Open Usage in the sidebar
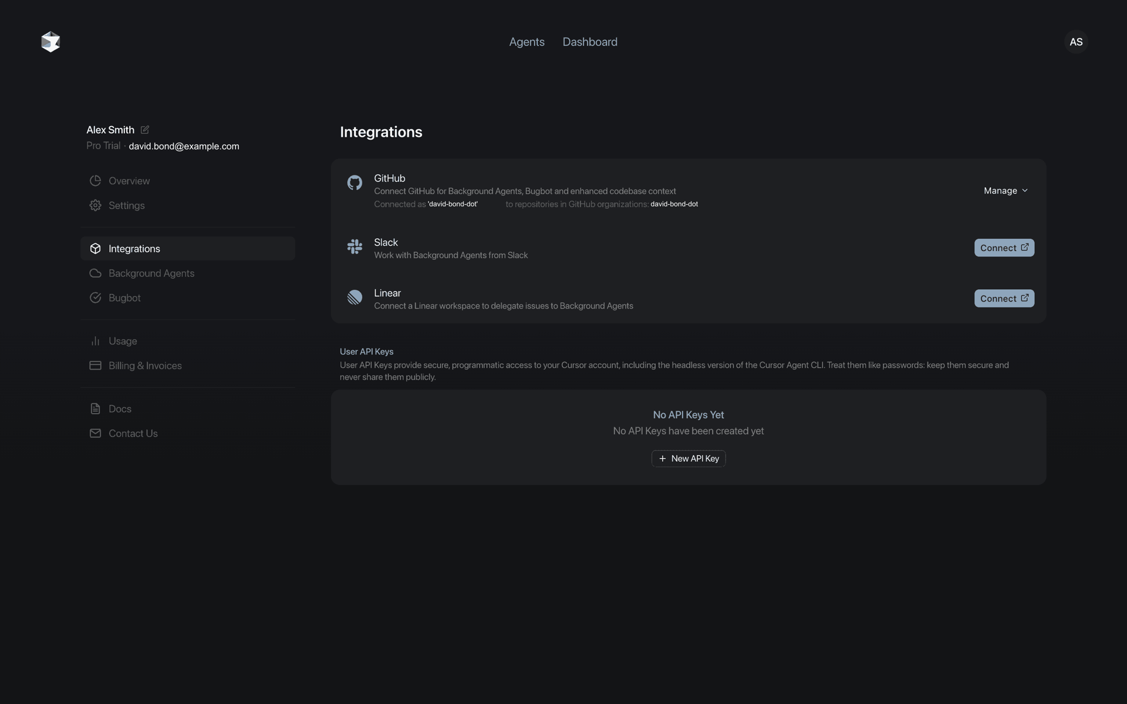Viewport: 1127px width, 704px height. [x=188, y=341]
